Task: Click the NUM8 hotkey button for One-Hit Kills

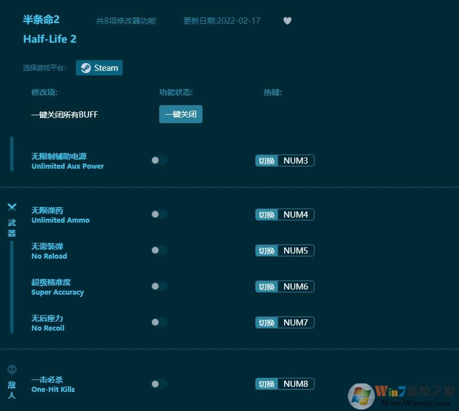Action: (x=284, y=383)
